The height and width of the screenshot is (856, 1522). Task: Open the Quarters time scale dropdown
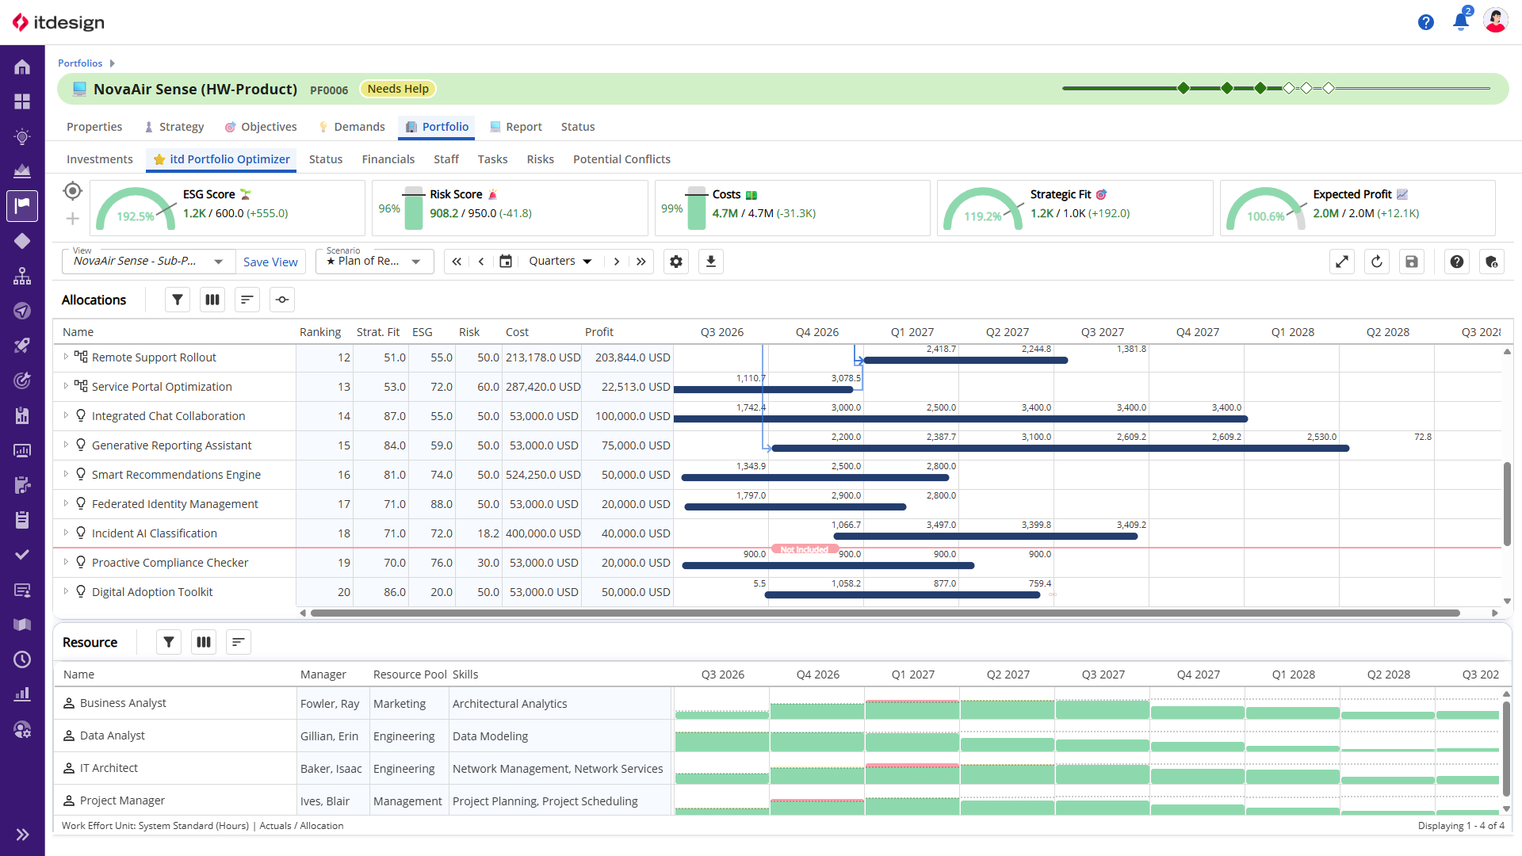coord(560,262)
